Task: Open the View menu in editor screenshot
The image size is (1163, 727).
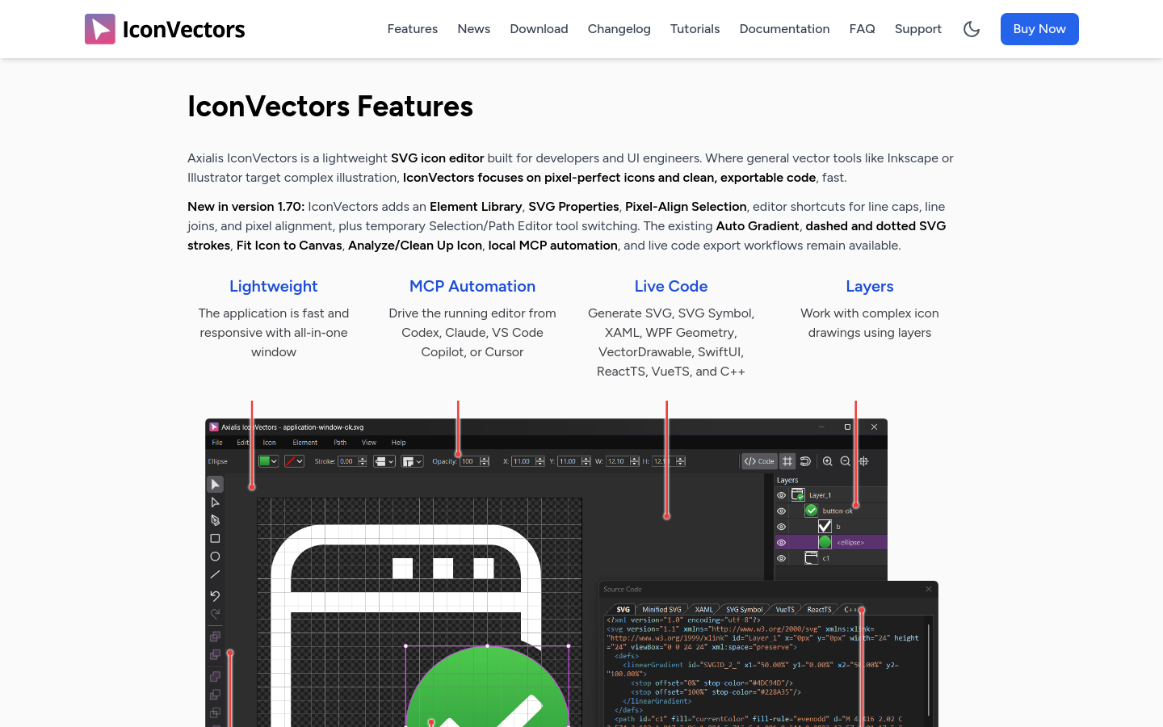Action: click(369, 443)
